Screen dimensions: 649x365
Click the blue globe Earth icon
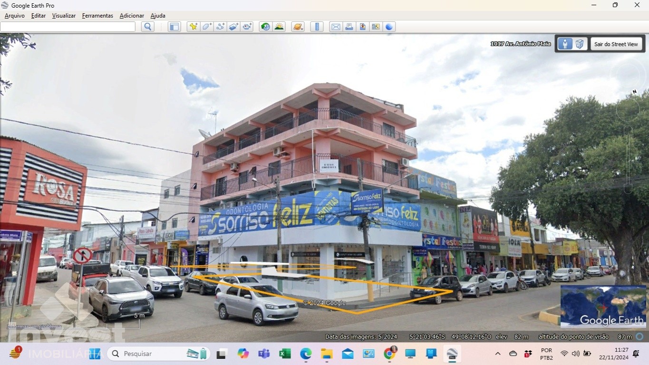click(x=389, y=27)
